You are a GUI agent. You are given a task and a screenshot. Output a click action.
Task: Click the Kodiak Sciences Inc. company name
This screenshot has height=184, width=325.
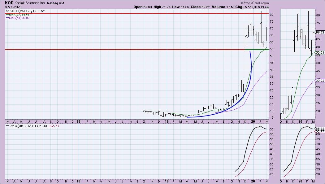click(30, 3)
